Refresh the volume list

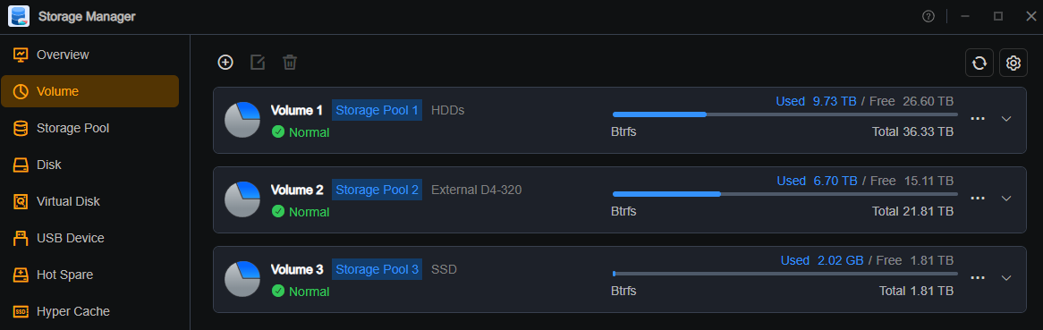pyautogui.click(x=979, y=63)
